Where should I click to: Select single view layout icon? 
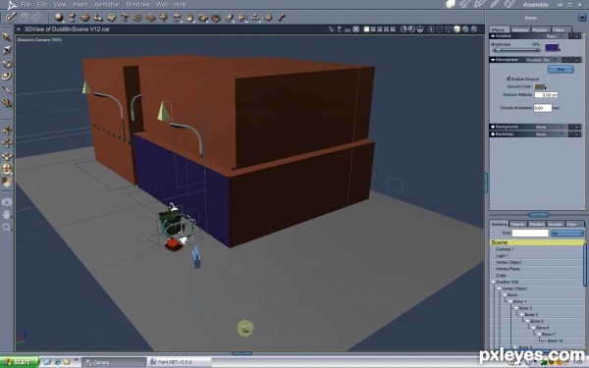(x=366, y=28)
